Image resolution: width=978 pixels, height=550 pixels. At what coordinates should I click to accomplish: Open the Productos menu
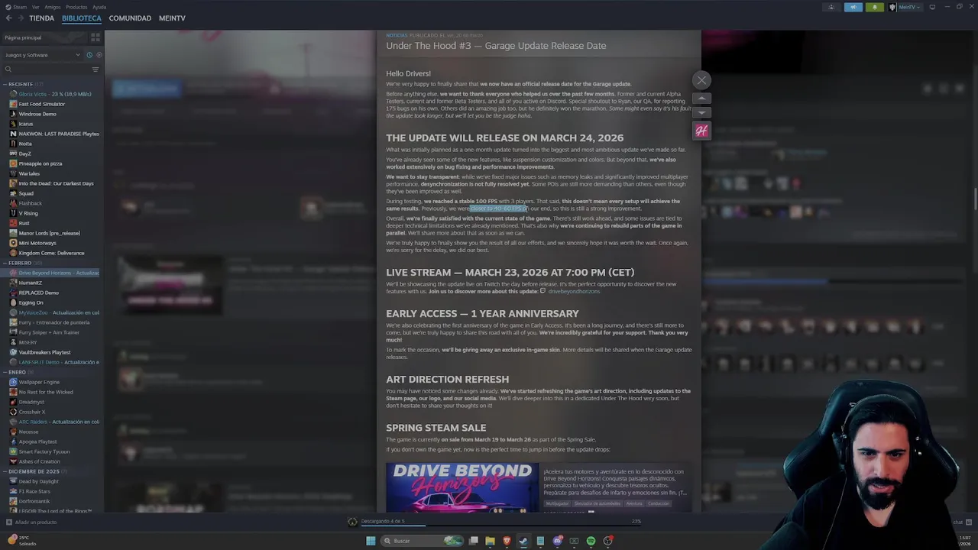click(76, 7)
